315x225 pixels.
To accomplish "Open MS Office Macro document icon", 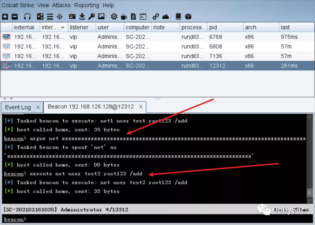I will point(133,17).
